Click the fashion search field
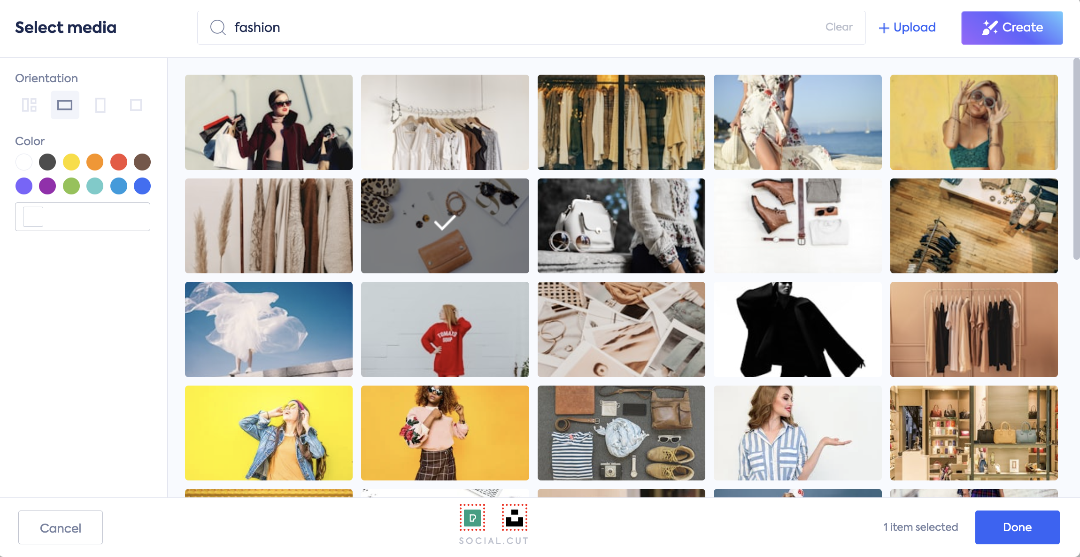The width and height of the screenshot is (1080, 557). coord(531,28)
